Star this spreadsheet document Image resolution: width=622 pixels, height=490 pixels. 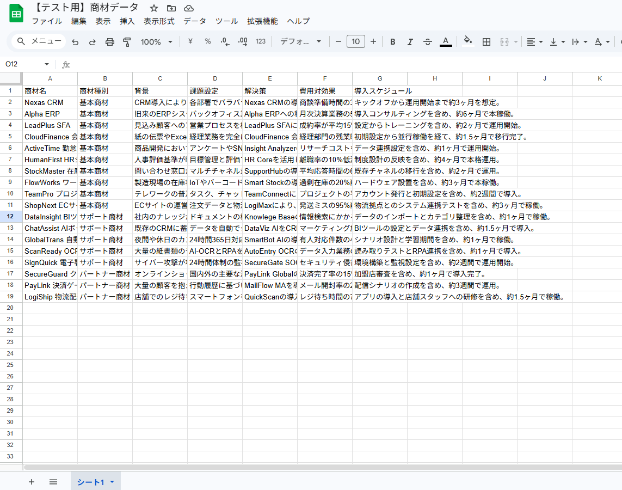coord(154,8)
